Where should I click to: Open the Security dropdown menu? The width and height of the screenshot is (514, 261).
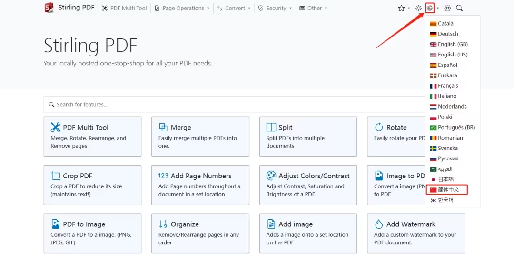pyautogui.click(x=275, y=8)
